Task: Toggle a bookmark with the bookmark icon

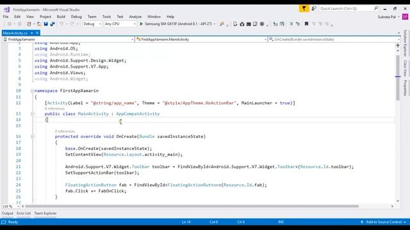Action: click(x=306, y=24)
